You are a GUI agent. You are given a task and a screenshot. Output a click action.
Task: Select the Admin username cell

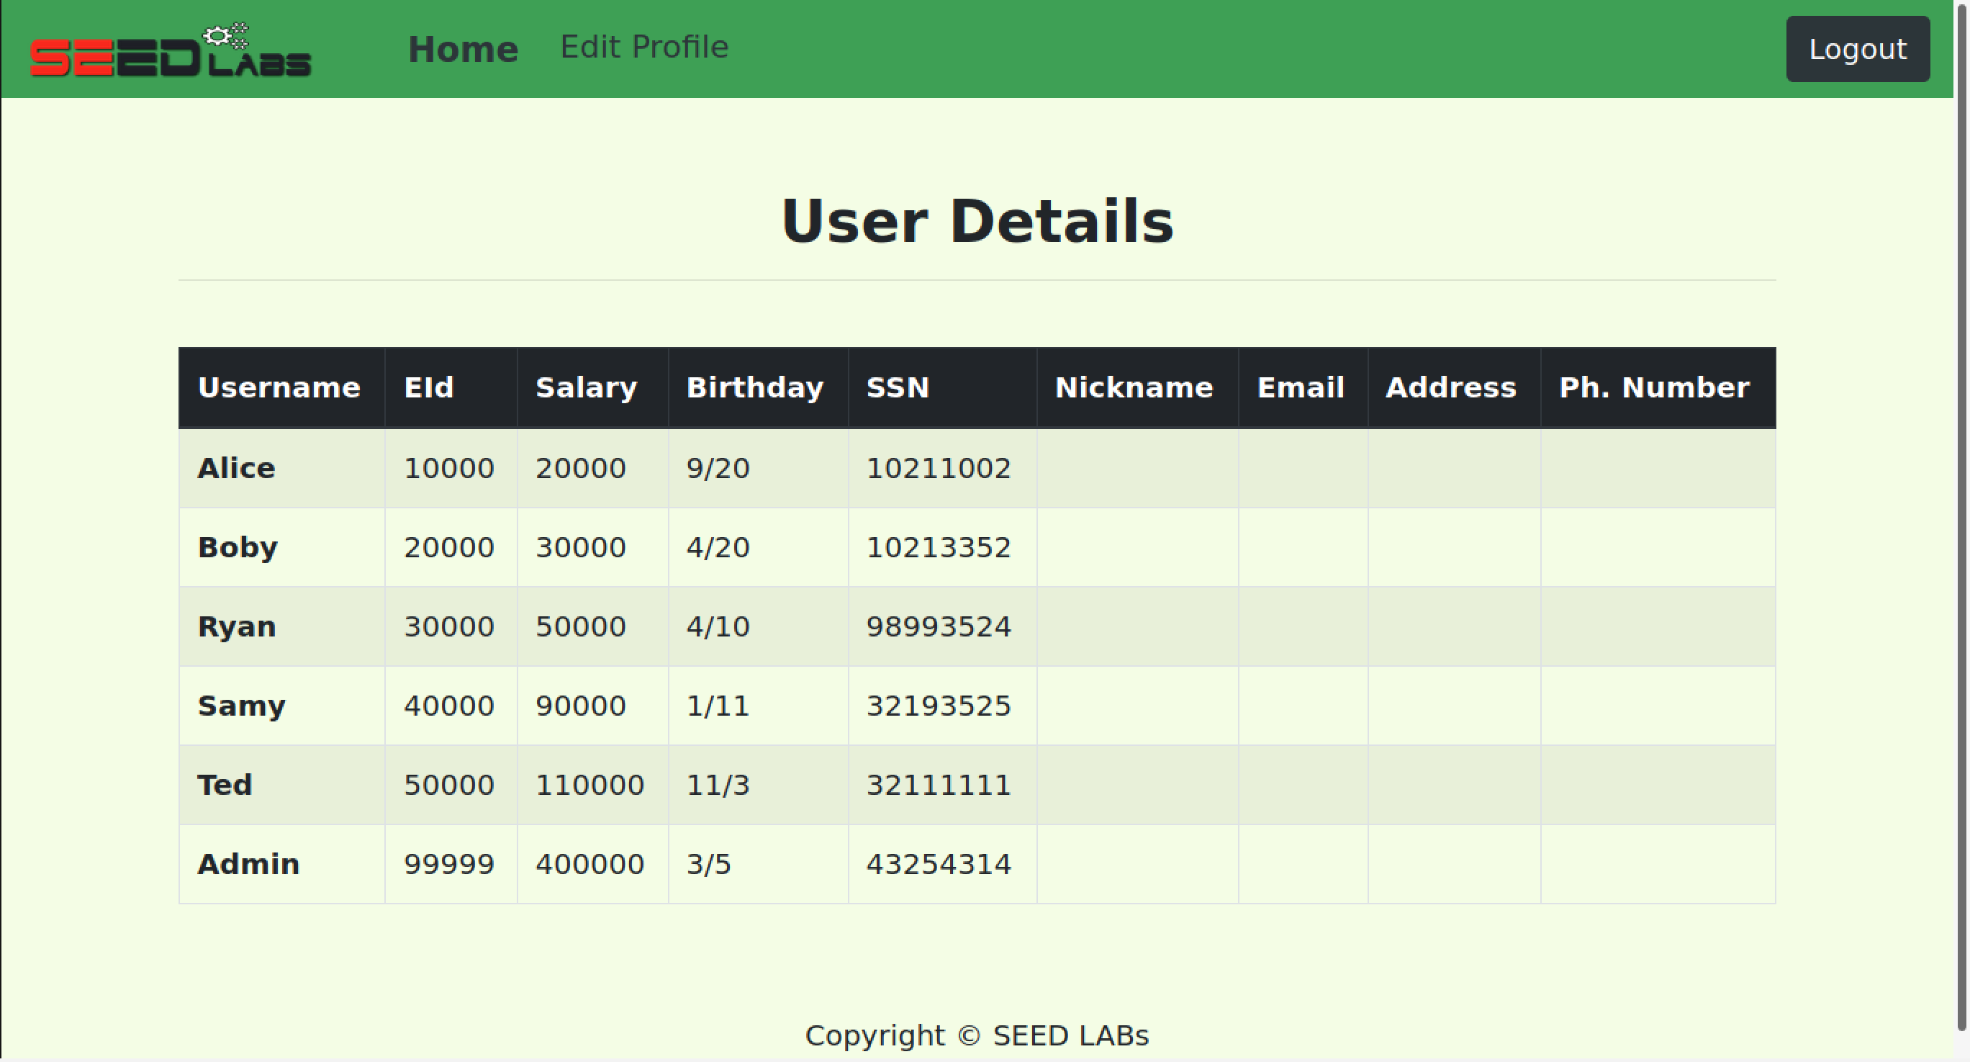(x=248, y=865)
